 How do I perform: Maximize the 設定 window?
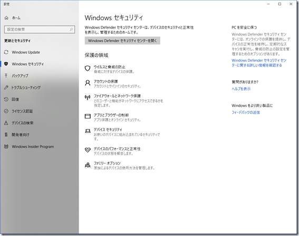[x=279, y=4]
